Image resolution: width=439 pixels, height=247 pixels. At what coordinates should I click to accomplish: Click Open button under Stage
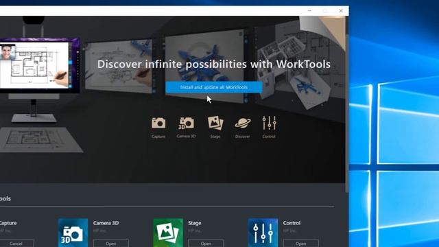click(206, 243)
